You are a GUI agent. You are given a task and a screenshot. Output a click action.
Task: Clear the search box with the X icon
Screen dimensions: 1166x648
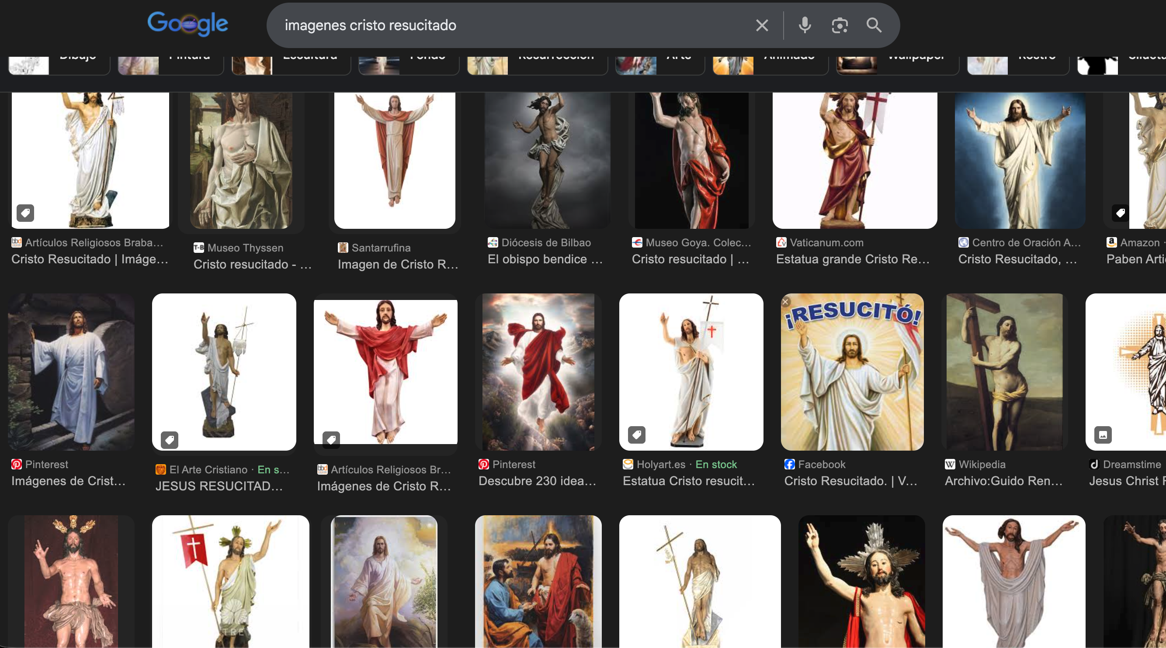[x=762, y=25]
